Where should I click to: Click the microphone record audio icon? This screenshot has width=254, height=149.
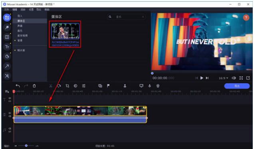[x=150, y=86]
